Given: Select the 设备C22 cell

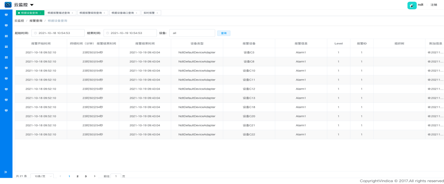Looking at the screenshot, I should coord(249,135).
